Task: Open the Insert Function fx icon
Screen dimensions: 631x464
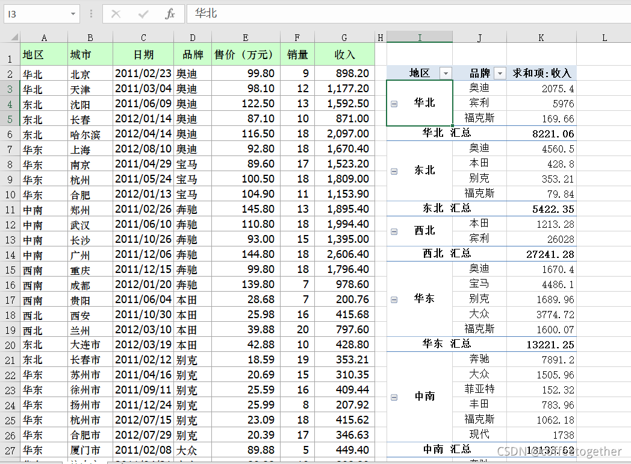Action: pos(170,14)
